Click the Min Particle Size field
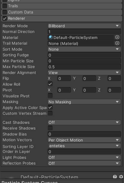The height and width of the screenshot is (183, 124). pyautogui.click(x=84, y=61)
